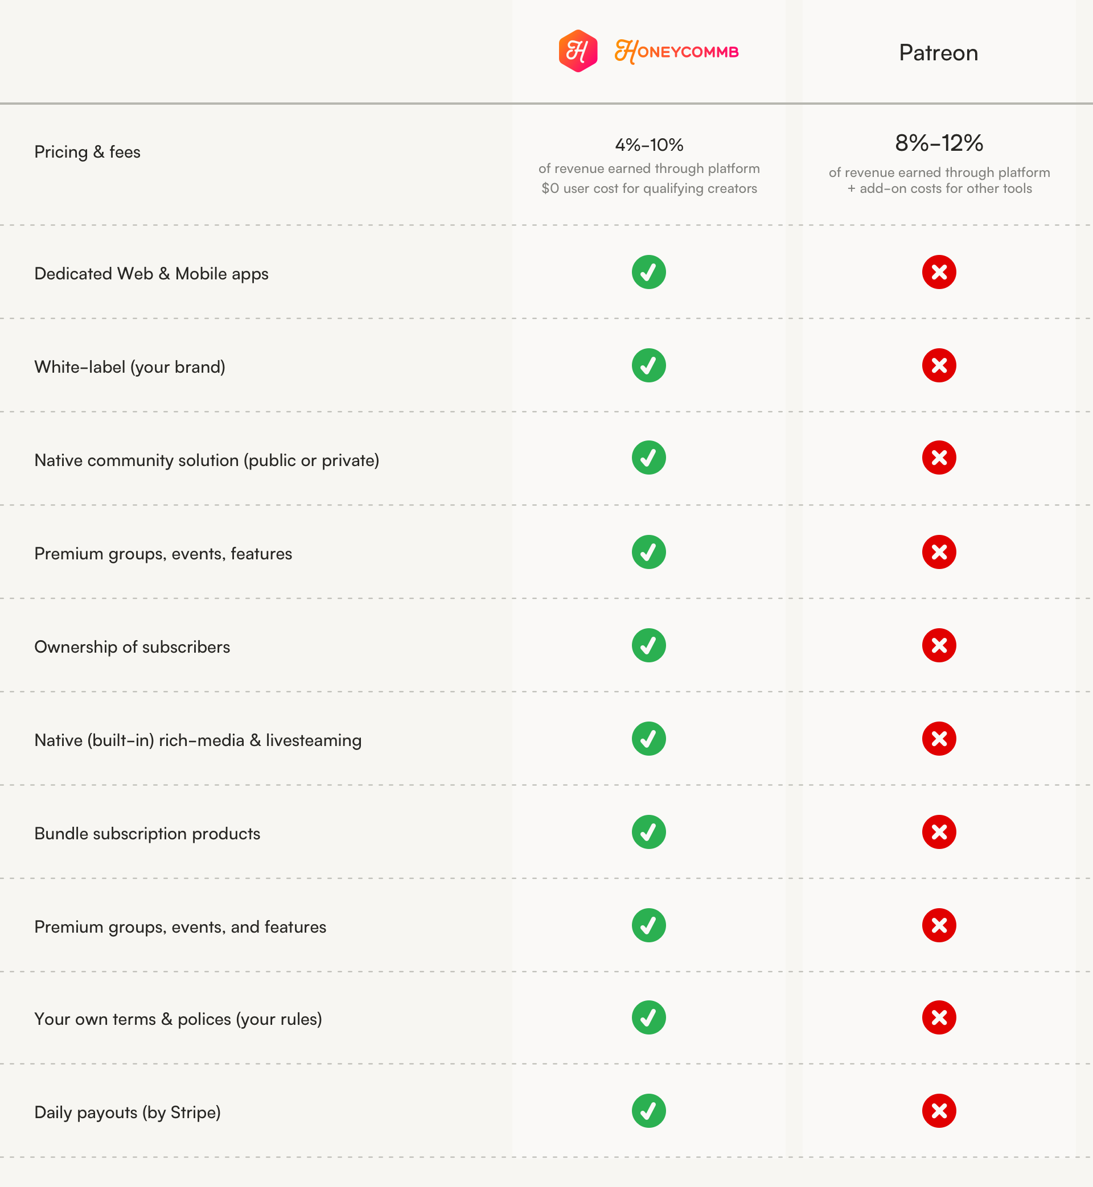Click the Honeycommb wordmark text logo
Viewport: 1093px width, 1187px height.
[x=677, y=51]
